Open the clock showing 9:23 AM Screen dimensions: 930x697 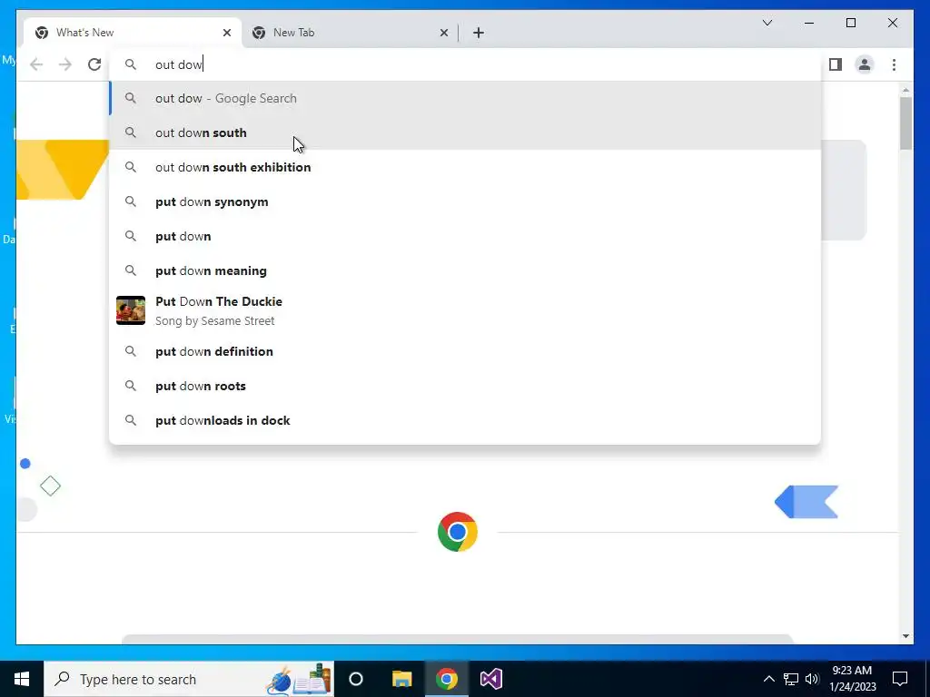pos(852,679)
